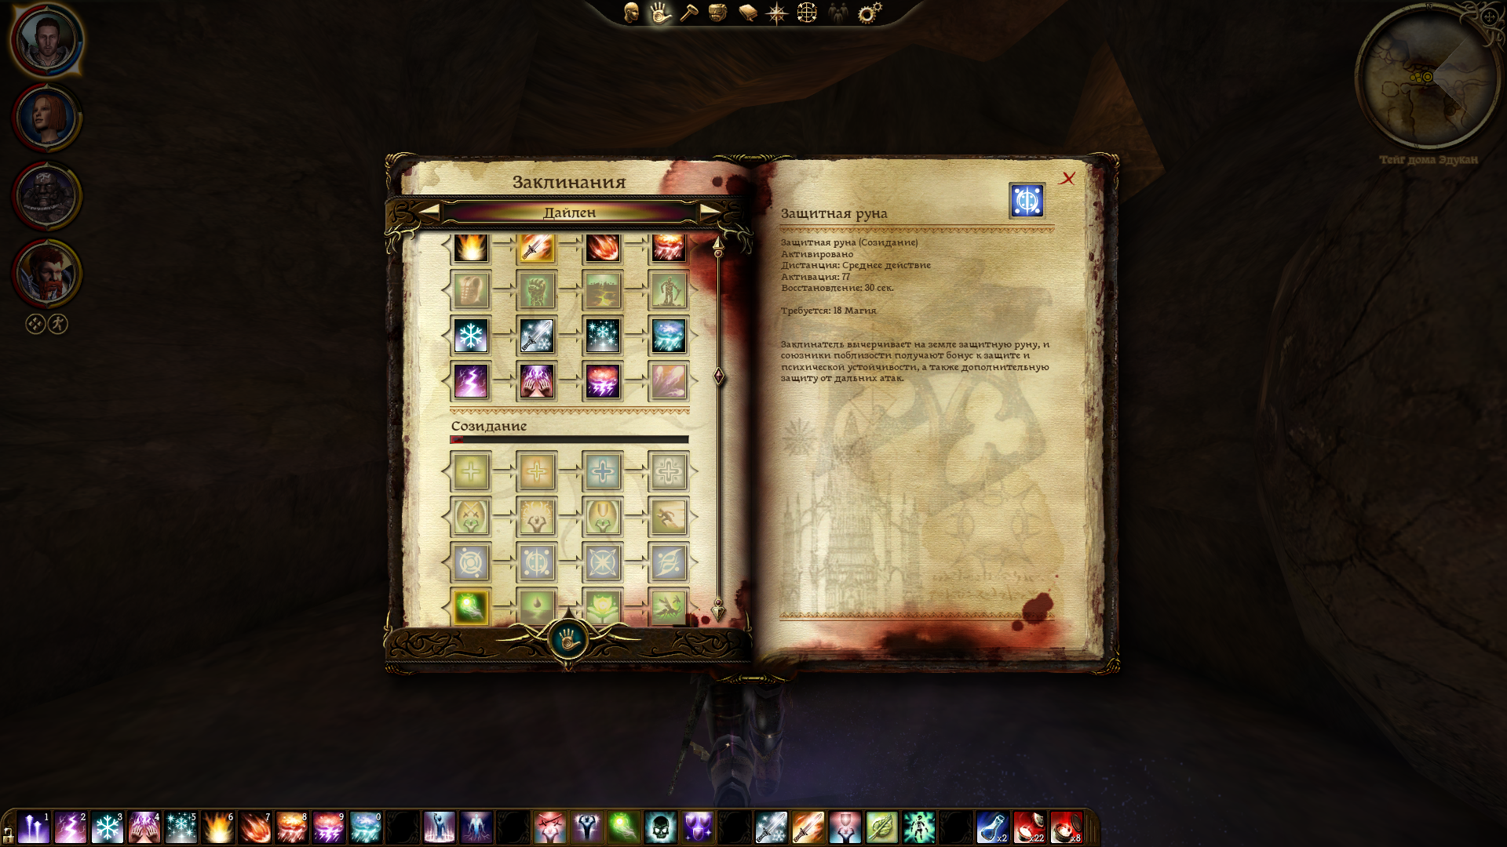1507x847 pixels.
Task: Select the frost weapons sword spell in book
Action: tap(537, 336)
